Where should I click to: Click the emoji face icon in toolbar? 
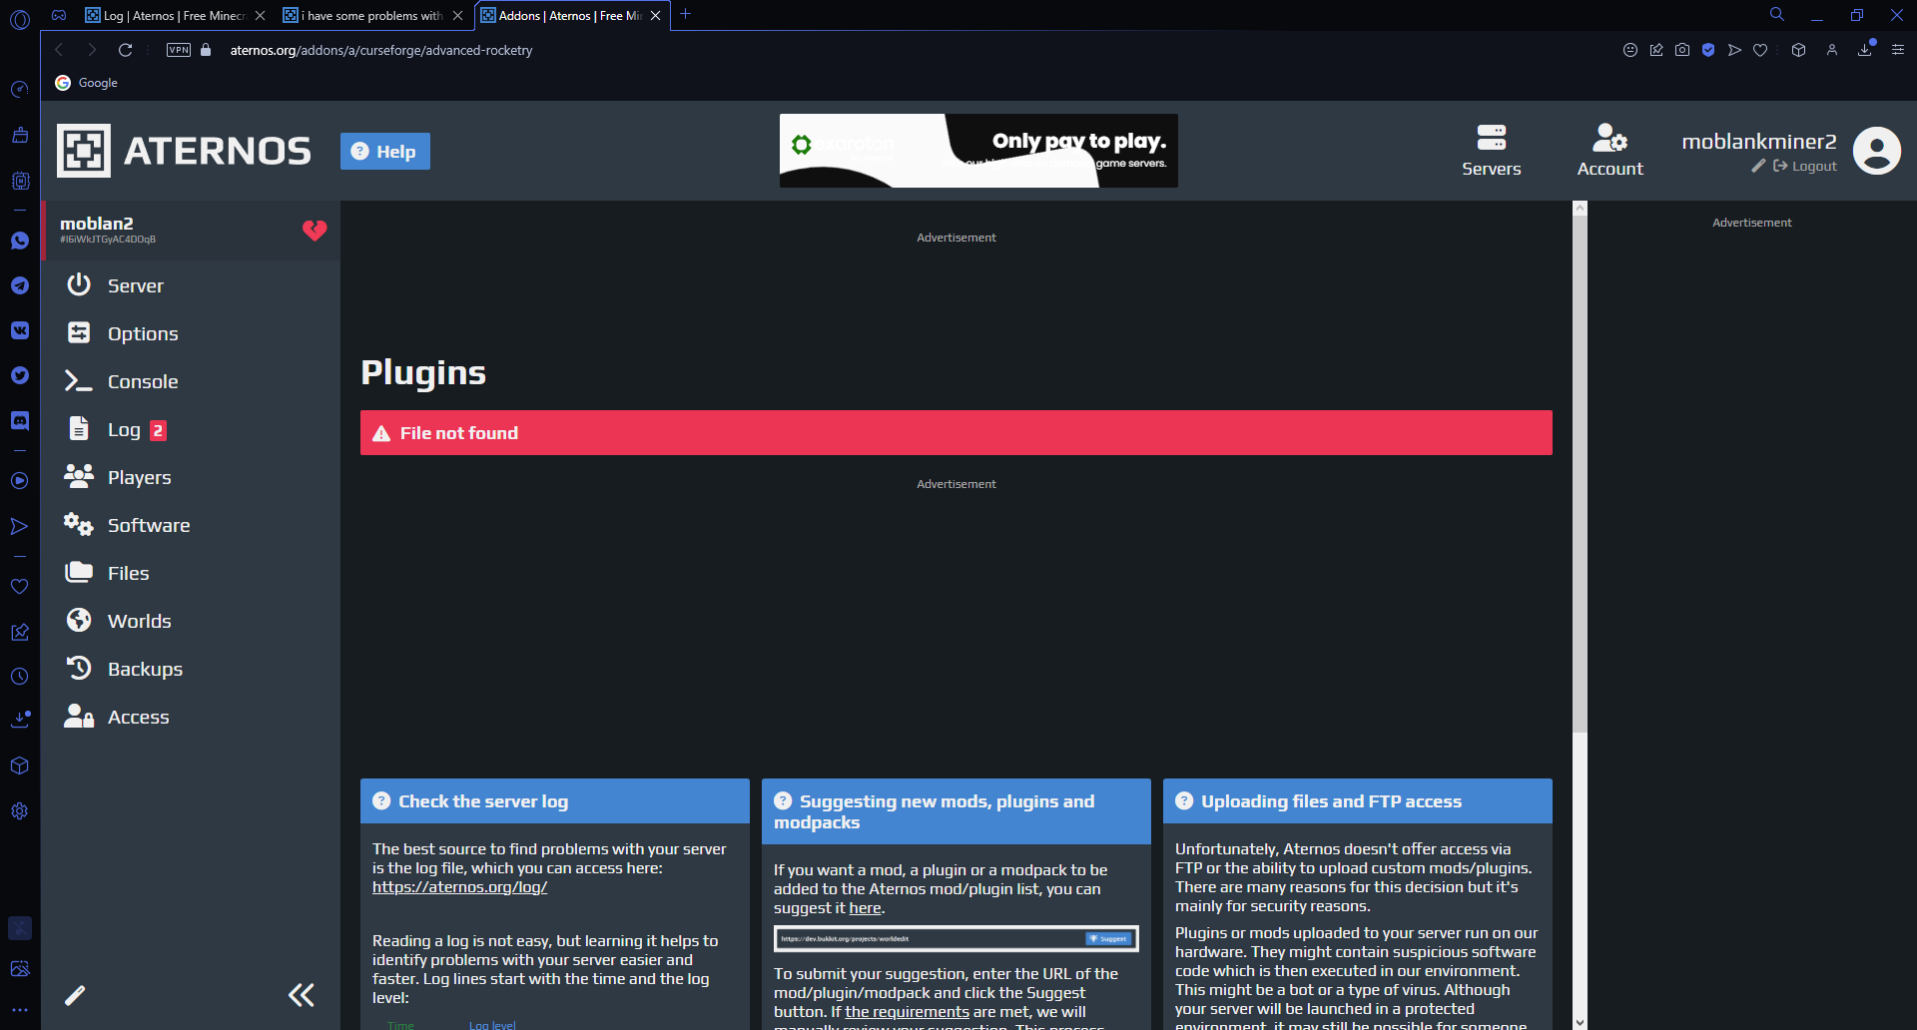coord(1630,50)
